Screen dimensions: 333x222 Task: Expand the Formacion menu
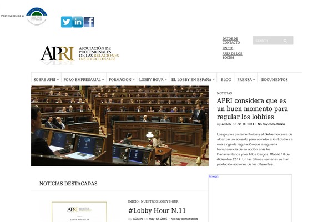pyautogui.click(x=122, y=80)
